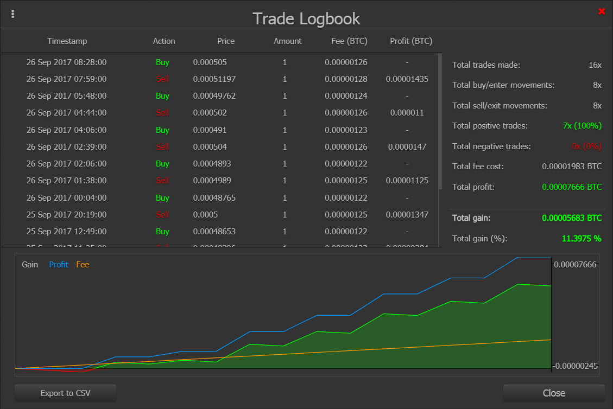Select the Buy trade from 26 Sep 08:28:00
Screen dimensions: 613x409
click(x=217, y=62)
